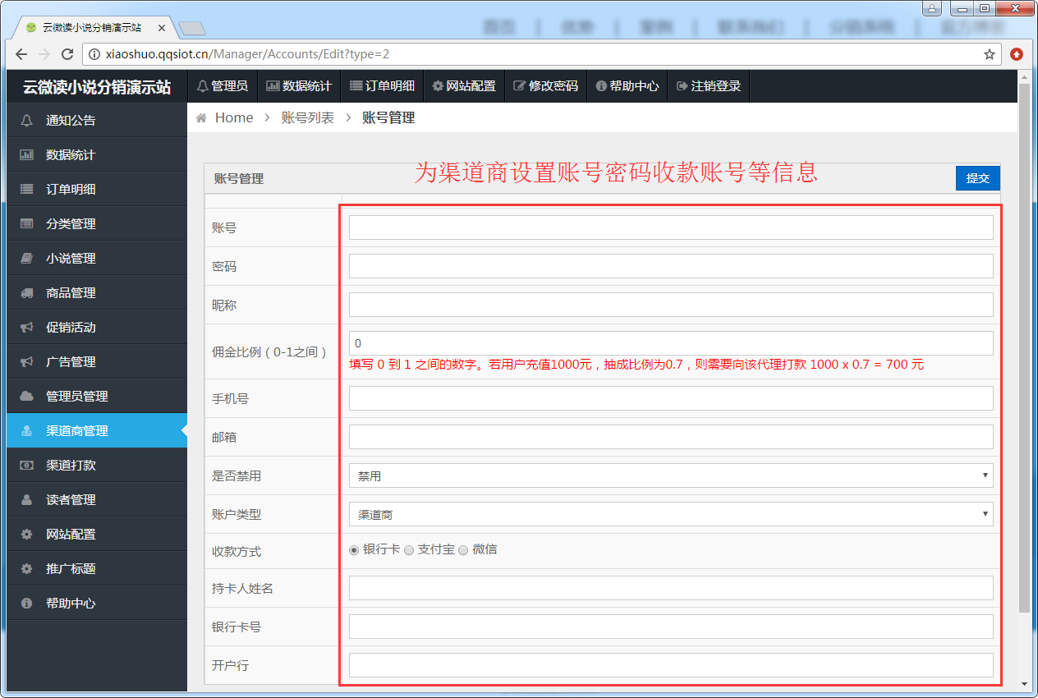Image resolution: width=1038 pixels, height=698 pixels.
Task: Click the megaphone icon beside 广告管理
Action: pyautogui.click(x=27, y=361)
